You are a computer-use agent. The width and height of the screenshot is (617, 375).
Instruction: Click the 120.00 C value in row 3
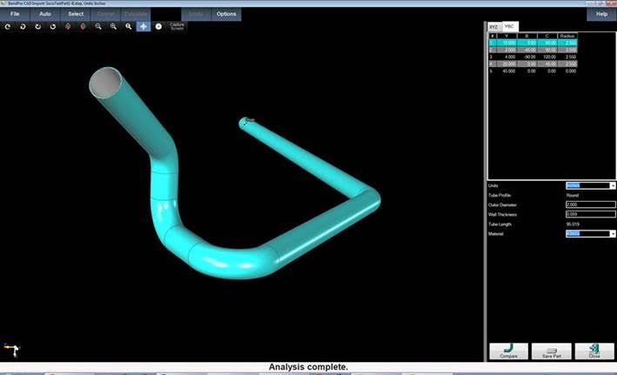click(549, 57)
